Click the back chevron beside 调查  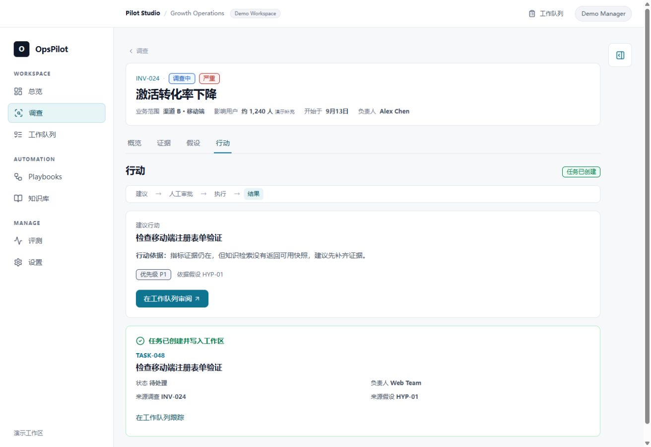pos(131,51)
